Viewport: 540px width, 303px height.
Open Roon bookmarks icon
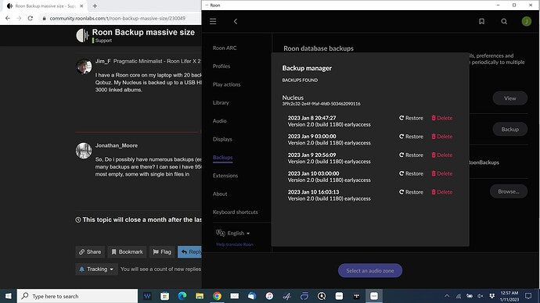pos(481,21)
